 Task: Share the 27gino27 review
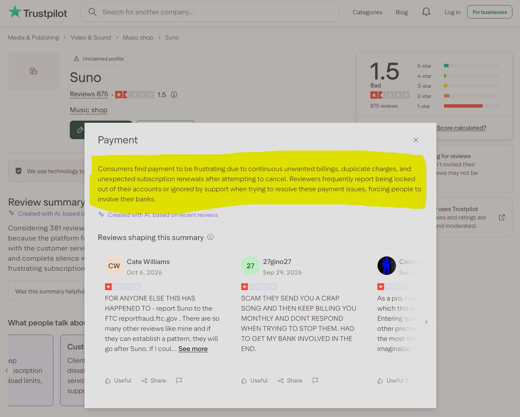click(x=290, y=381)
